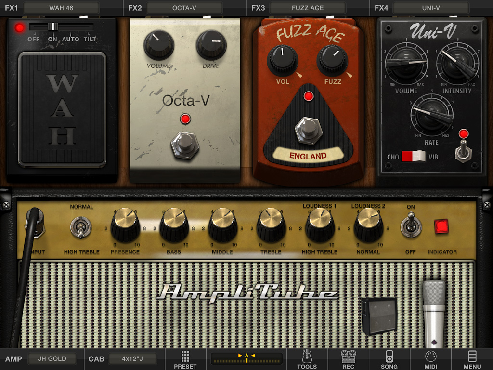
Task: Flip the NORMAL/HIGH TREBLE input switch
Action: pos(81,227)
